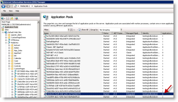The image size is (178, 102).
Task: Select the ASP.NET v4.0 pool row
Action: pyautogui.click(x=108, y=55)
